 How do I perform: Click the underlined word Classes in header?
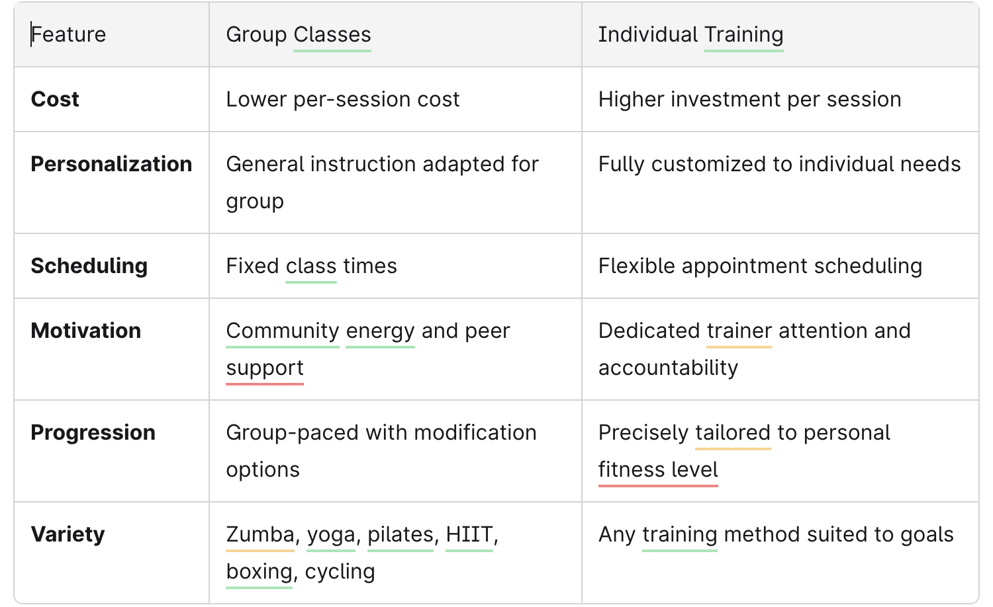[x=332, y=34]
